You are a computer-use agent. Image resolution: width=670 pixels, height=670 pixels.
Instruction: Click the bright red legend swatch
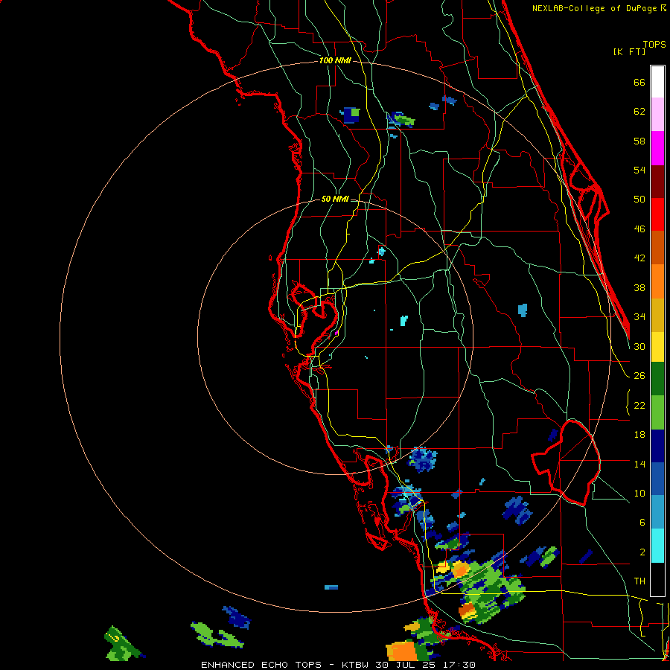tap(657, 214)
